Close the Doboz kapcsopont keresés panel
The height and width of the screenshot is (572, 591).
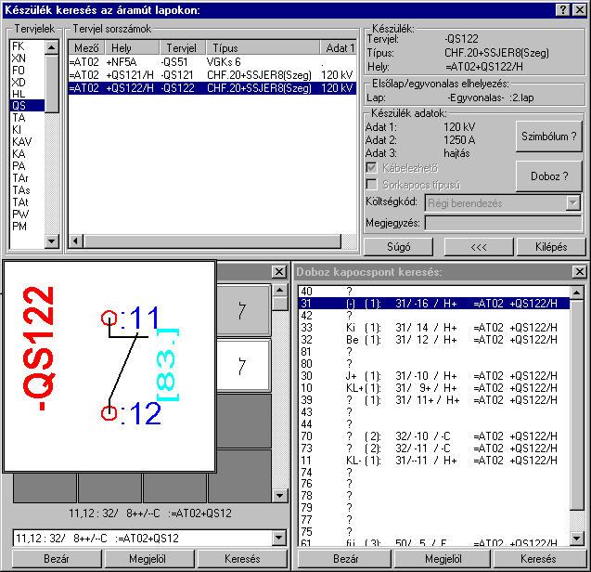coord(579,271)
